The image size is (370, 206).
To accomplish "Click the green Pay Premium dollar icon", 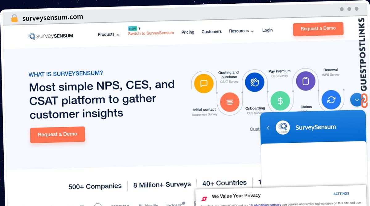I will 280,101.
